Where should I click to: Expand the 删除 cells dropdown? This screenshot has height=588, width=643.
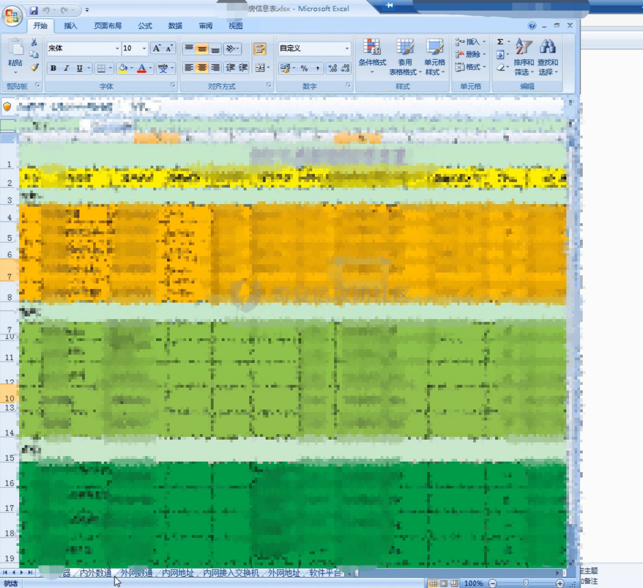pos(484,54)
